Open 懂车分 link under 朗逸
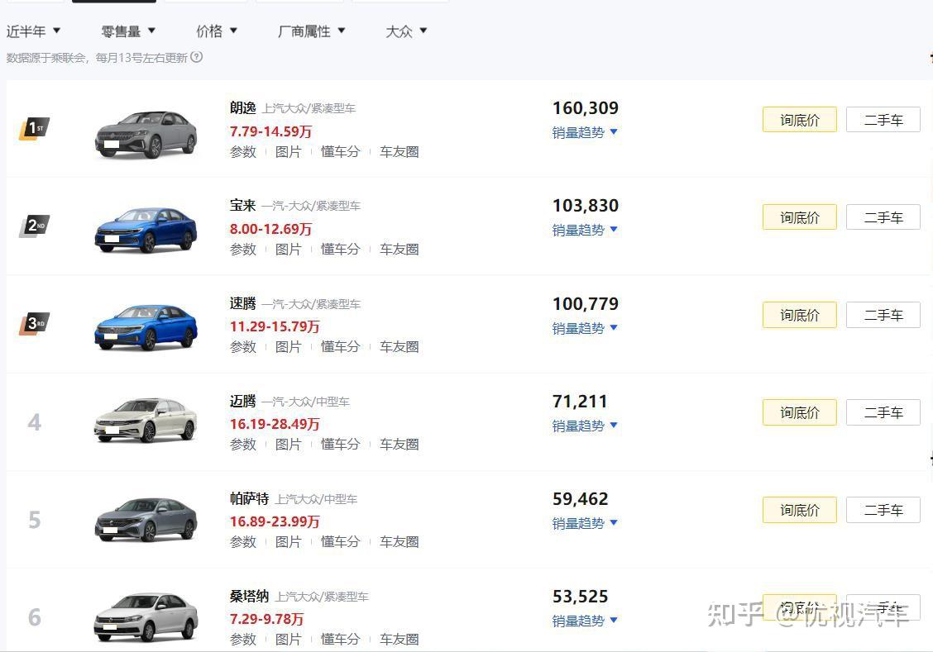The width and height of the screenshot is (933, 652). (340, 152)
